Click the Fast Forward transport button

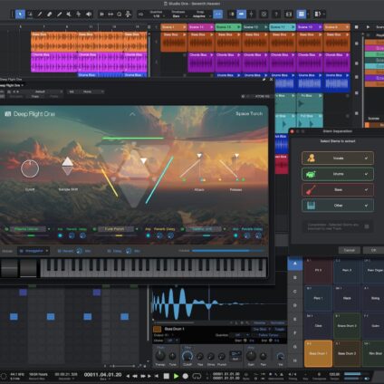click(x=142, y=376)
